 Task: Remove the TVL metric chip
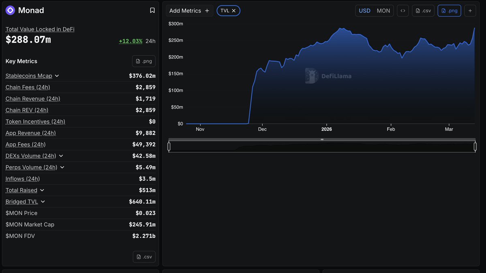pyautogui.click(x=234, y=11)
